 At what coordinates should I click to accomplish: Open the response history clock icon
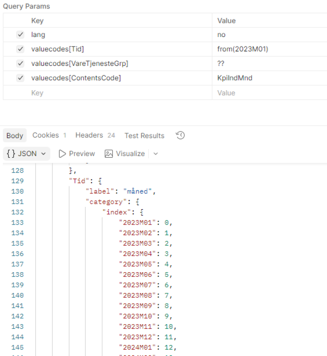(x=180, y=135)
